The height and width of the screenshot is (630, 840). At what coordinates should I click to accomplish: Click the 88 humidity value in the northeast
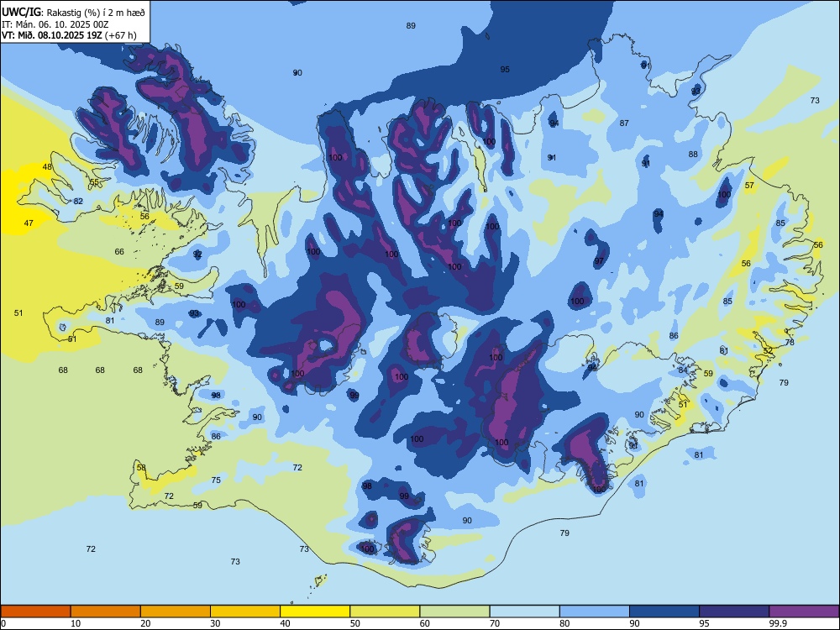[x=693, y=154]
